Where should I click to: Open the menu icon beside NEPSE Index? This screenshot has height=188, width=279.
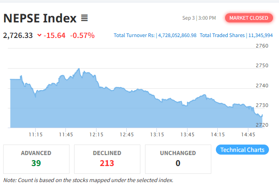pos(84,18)
